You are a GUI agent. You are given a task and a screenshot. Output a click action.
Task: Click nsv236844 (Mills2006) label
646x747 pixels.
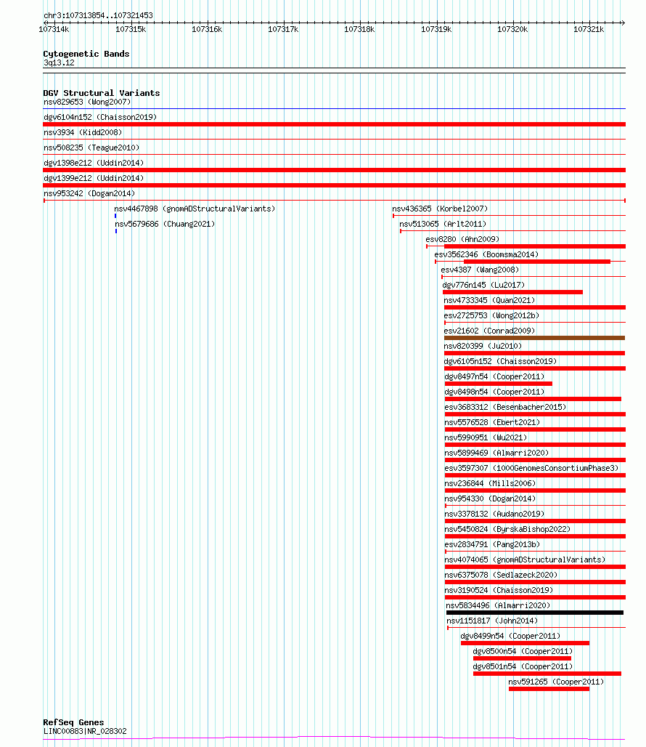(x=490, y=483)
